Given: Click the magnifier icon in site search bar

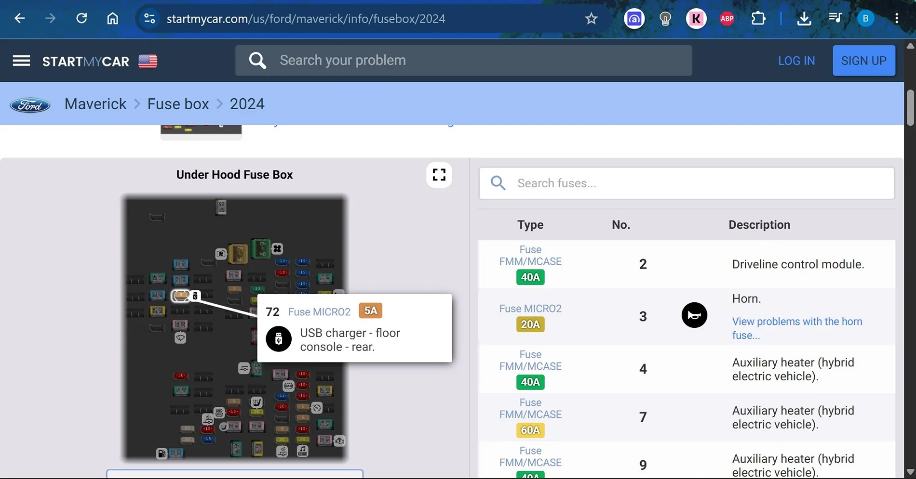Looking at the screenshot, I should point(257,61).
